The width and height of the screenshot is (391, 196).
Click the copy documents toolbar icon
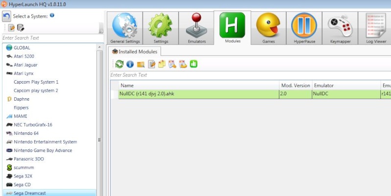click(x=161, y=64)
